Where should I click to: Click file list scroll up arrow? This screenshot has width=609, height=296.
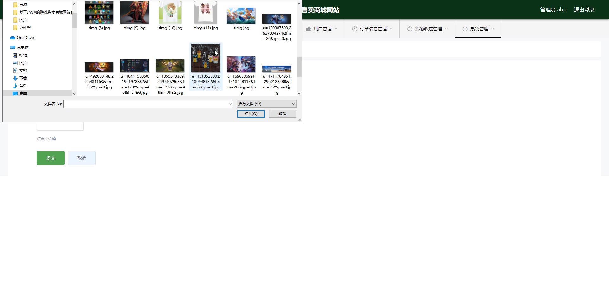[x=299, y=4]
